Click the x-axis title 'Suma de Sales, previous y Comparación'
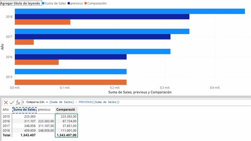The image size is (251, 141). coord(140,92)
